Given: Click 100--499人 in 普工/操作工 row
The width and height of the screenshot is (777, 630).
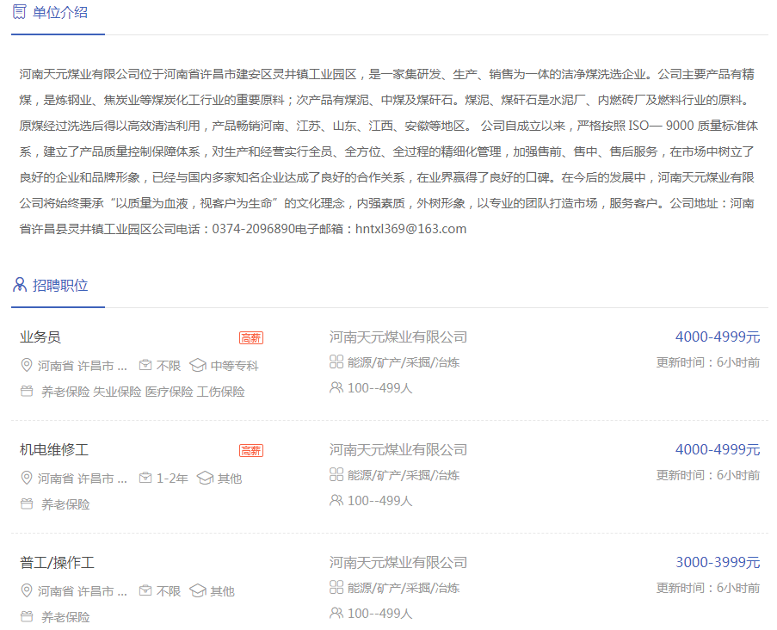Looking at the screenshot, I should pyautogui.click(x=380, y=614).
